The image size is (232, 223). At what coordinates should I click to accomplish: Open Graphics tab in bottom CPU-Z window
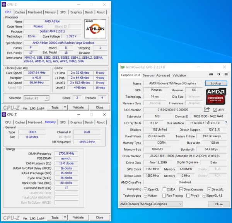click(76, 122)
